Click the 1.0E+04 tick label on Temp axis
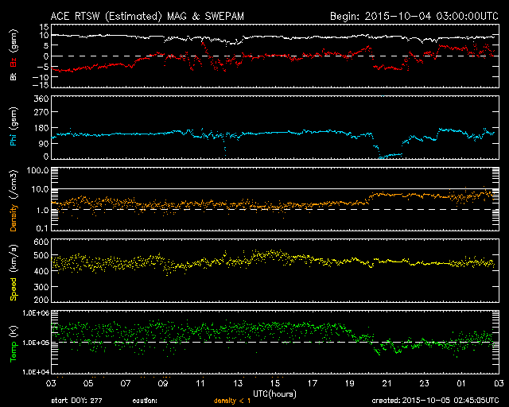The width and height of the screenshot is (509, 407). coord(36,372)
